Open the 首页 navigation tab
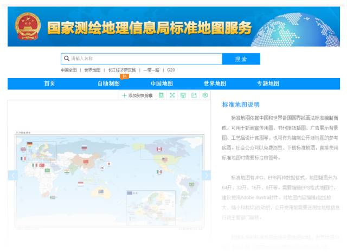This screenshot has height=252, width=347. 49,83
